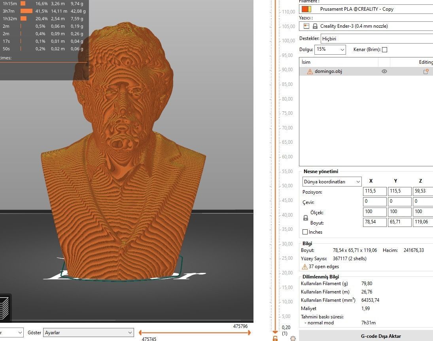433x341 pixels.
Task: Click the warning icon beside 37 open edges
Action: (304, 267)
